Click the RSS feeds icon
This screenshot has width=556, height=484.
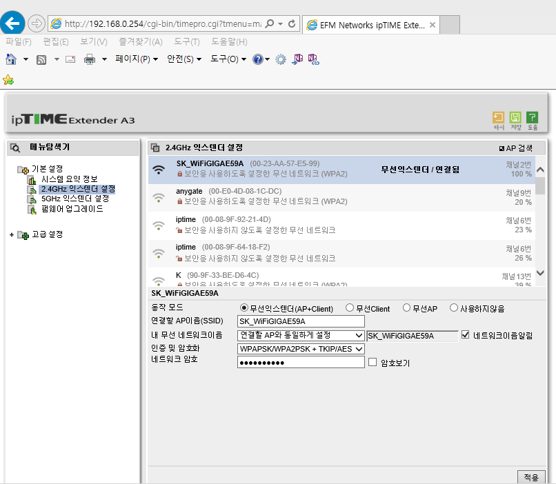tap(41, 59)
